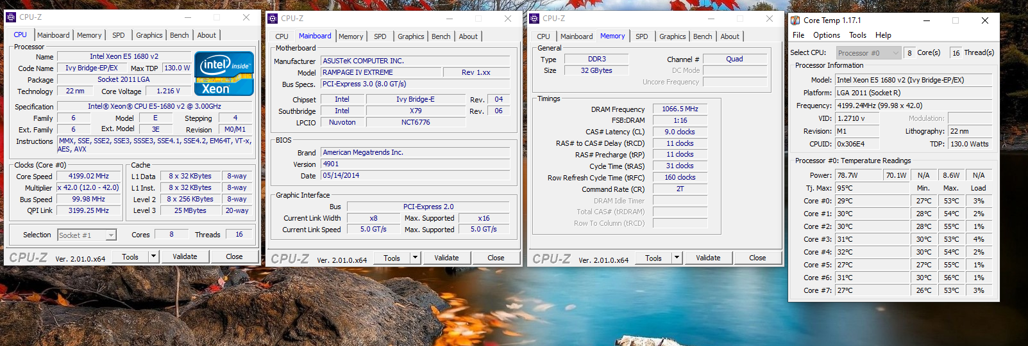Click Level 3 cache 25 MBytes value
Screen dimensions: 1028x346
190,210
